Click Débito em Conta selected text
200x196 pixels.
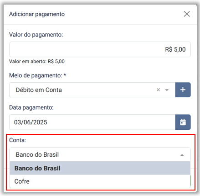(x=39, y=90)
